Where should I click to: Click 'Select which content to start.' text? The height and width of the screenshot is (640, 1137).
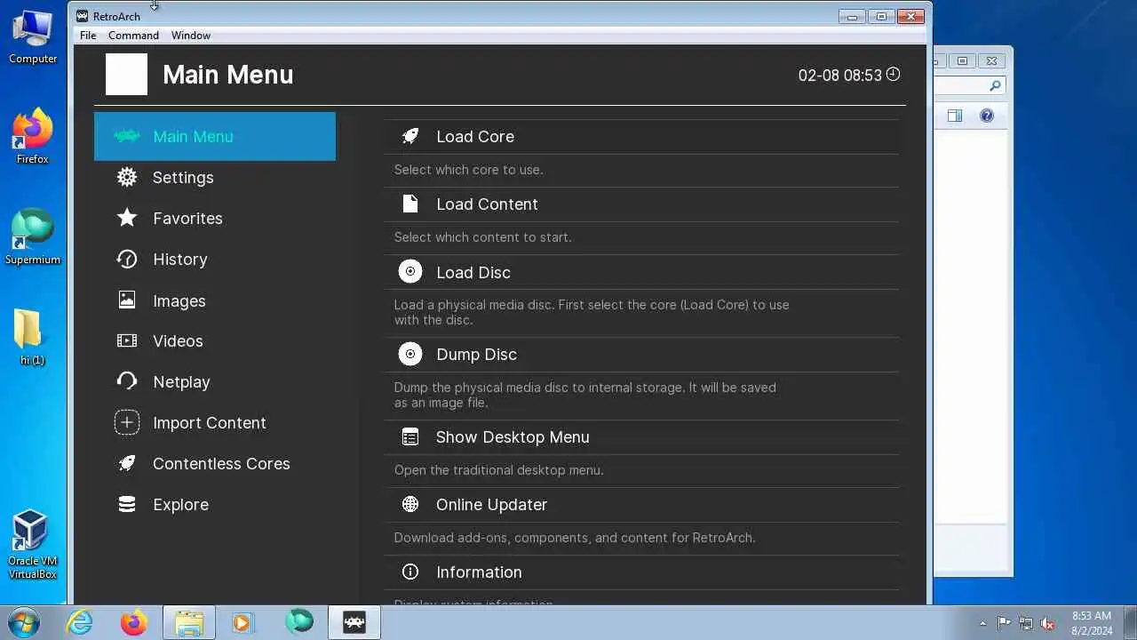[x=482, y=237]
